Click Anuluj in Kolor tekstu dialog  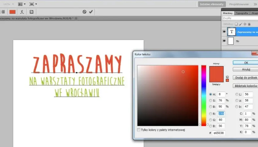point(246,70)
